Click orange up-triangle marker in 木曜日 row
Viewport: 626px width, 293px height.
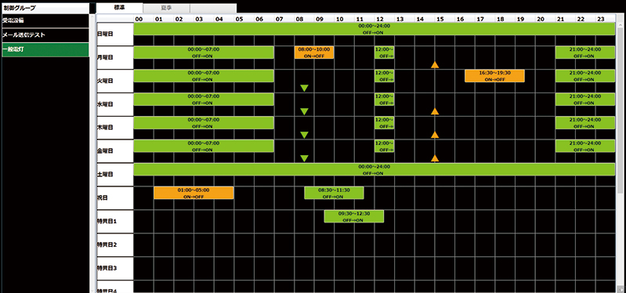[435, 135]
